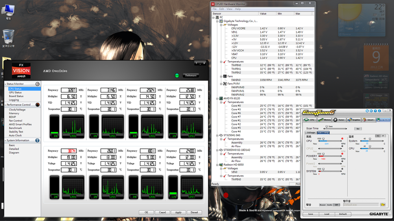Click the Set button next to Scan Time

(358, 129)
